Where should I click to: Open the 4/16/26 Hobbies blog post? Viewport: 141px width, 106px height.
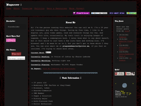tap(122, 37)
